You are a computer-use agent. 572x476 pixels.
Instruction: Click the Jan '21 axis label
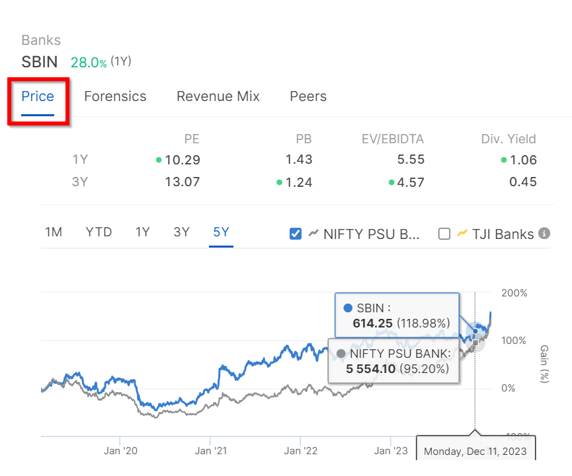(211, 451)
